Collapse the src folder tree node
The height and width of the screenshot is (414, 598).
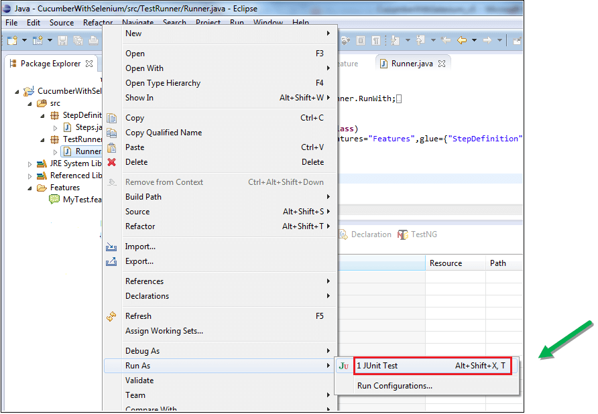[x=30, y=103]
